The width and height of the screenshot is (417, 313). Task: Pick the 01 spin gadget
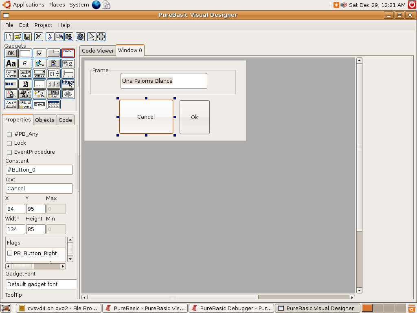(x=54, y=74)
